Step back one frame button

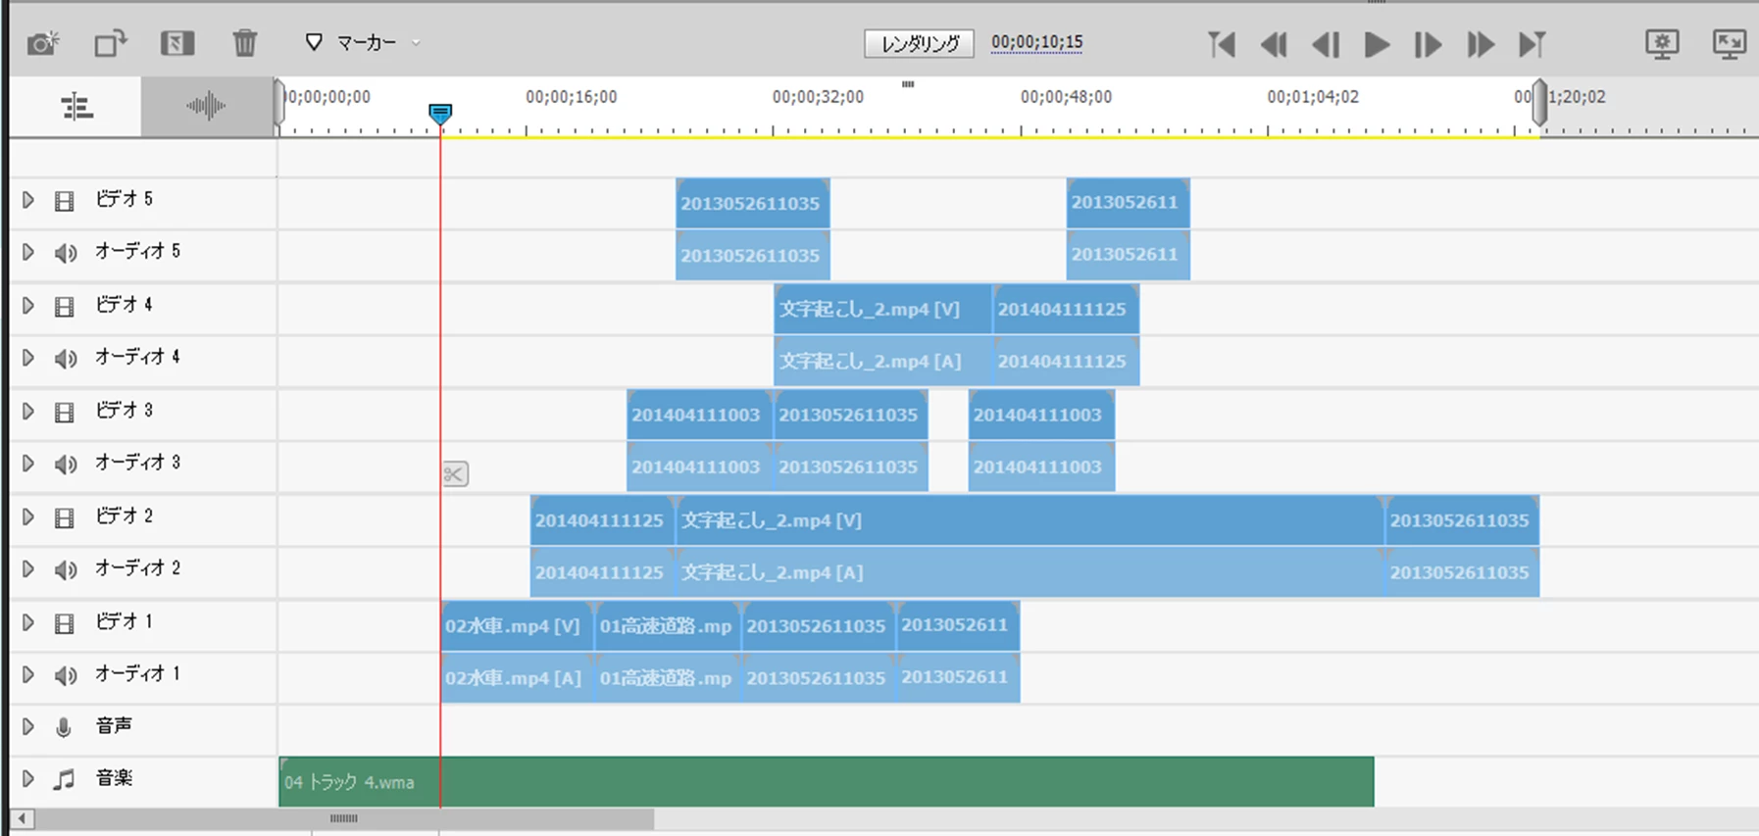click(x=1326, y=44)
